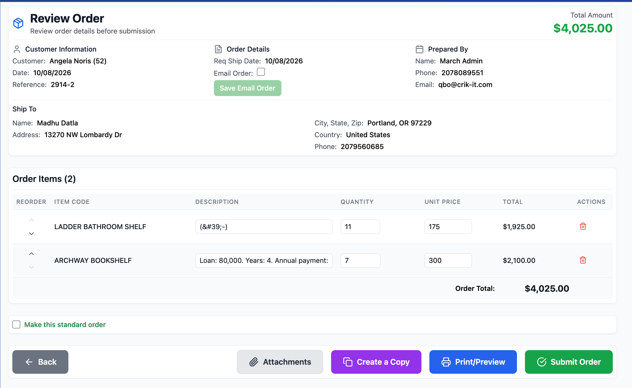Click the blue package icon beside Review Order
Viewport: 632px width, 388px height.
click(18, 23)
